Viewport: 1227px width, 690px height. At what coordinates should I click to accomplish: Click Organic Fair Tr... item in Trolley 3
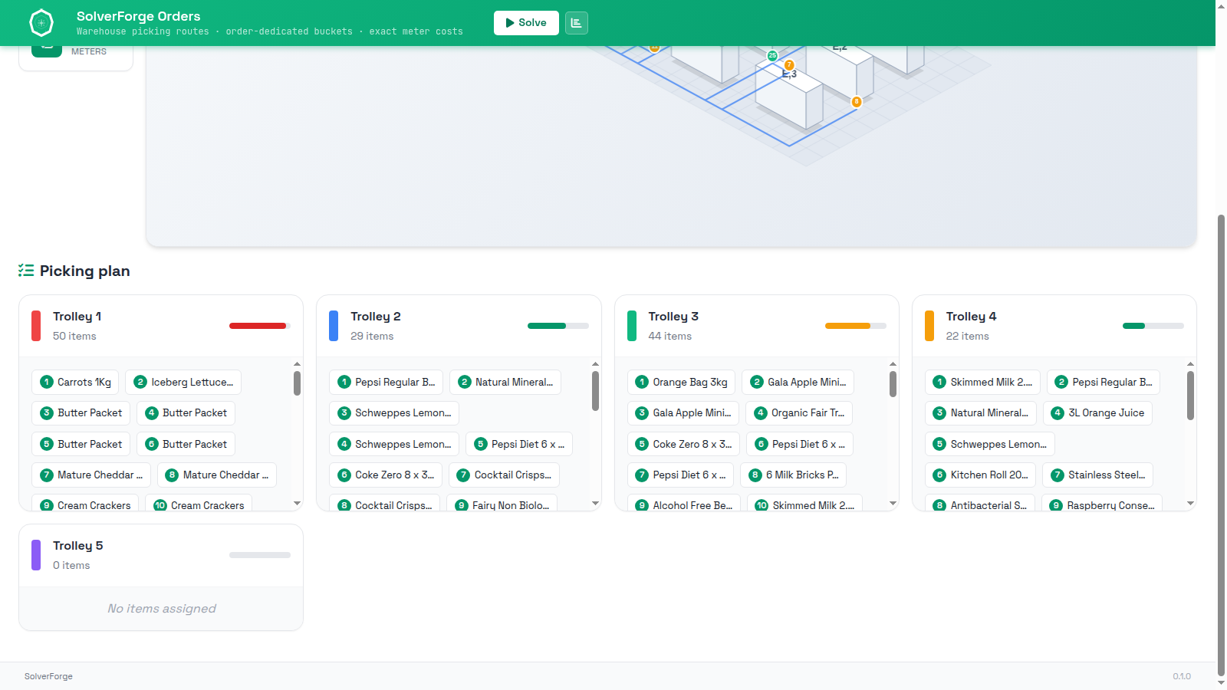[x=799, y=412]
